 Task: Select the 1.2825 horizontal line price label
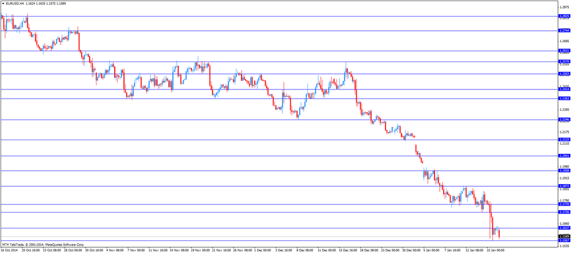564,16
